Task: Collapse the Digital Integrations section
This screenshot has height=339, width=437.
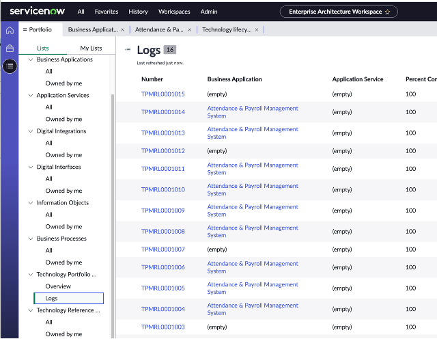Action: (x=31, y=131)
